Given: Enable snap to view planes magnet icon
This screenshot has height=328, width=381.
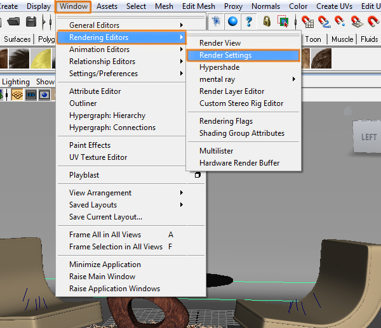Looking at the screenshot, I should [357, 22].
